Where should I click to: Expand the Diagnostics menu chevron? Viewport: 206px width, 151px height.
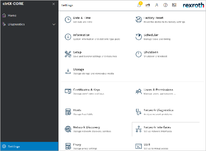pos(54,24)
